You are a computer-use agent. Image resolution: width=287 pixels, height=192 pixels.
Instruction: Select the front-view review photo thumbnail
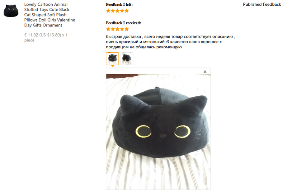112,59
